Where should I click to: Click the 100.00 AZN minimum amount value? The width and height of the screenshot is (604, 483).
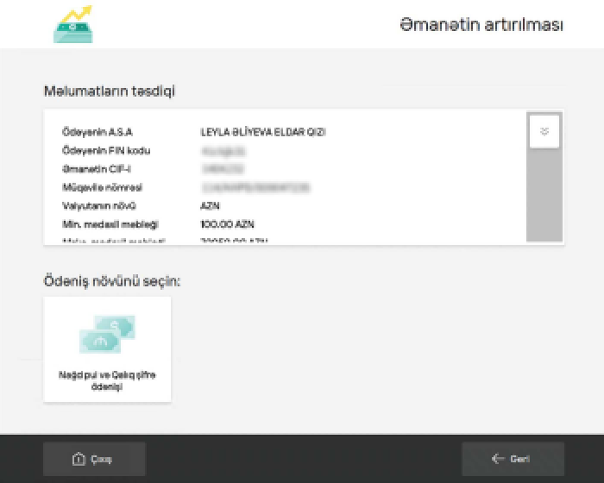227,224
